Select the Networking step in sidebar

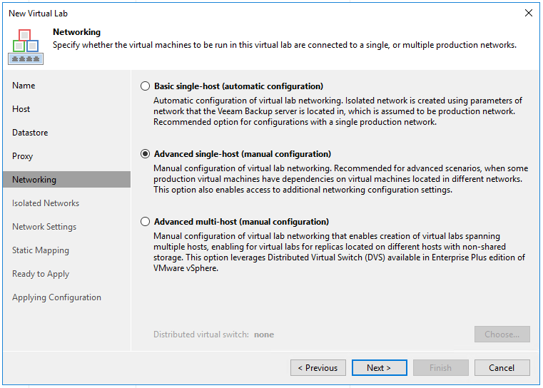[34, 180]
